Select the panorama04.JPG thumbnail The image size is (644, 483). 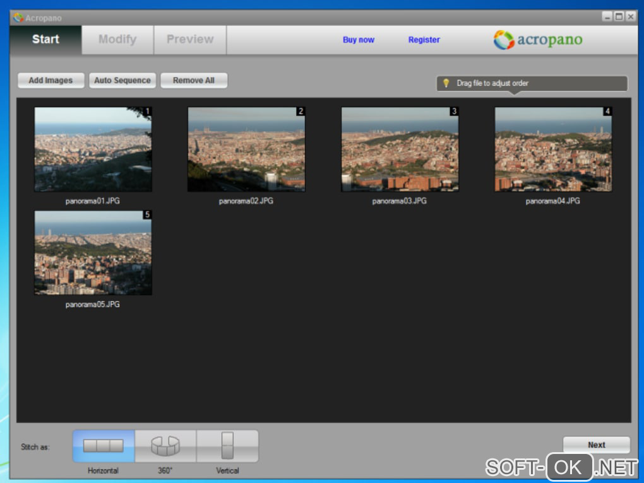[x=553, y=149]
